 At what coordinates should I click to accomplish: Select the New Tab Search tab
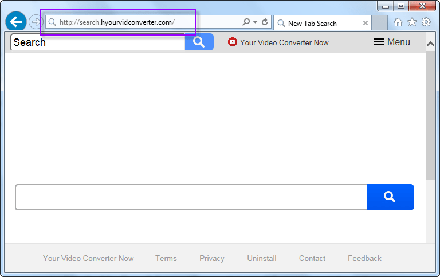coord(322,23)
